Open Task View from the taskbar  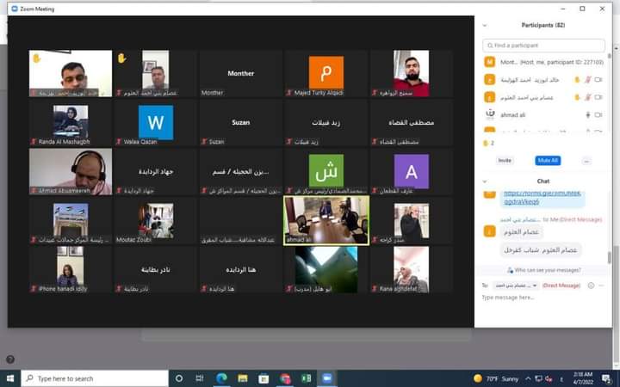pos(200,378)
